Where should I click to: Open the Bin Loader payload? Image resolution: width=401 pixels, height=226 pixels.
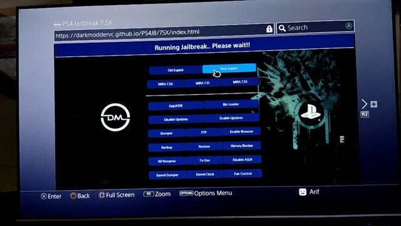(231, 104)
